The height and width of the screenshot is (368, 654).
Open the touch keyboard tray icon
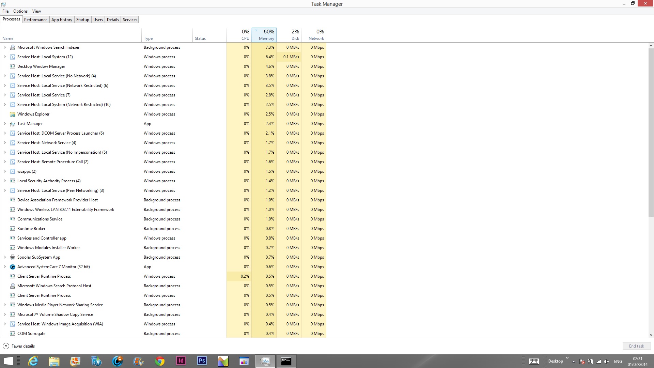[x=534, y=362]
